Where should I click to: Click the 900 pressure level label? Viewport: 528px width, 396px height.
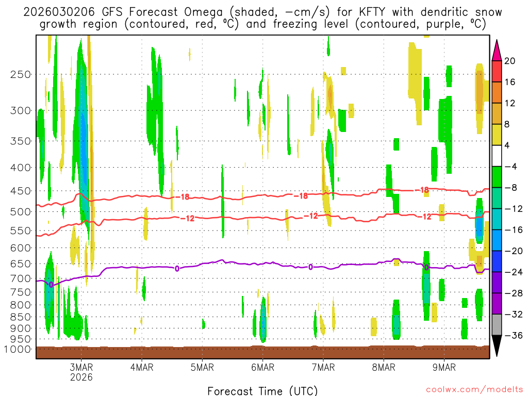[21, 328]
